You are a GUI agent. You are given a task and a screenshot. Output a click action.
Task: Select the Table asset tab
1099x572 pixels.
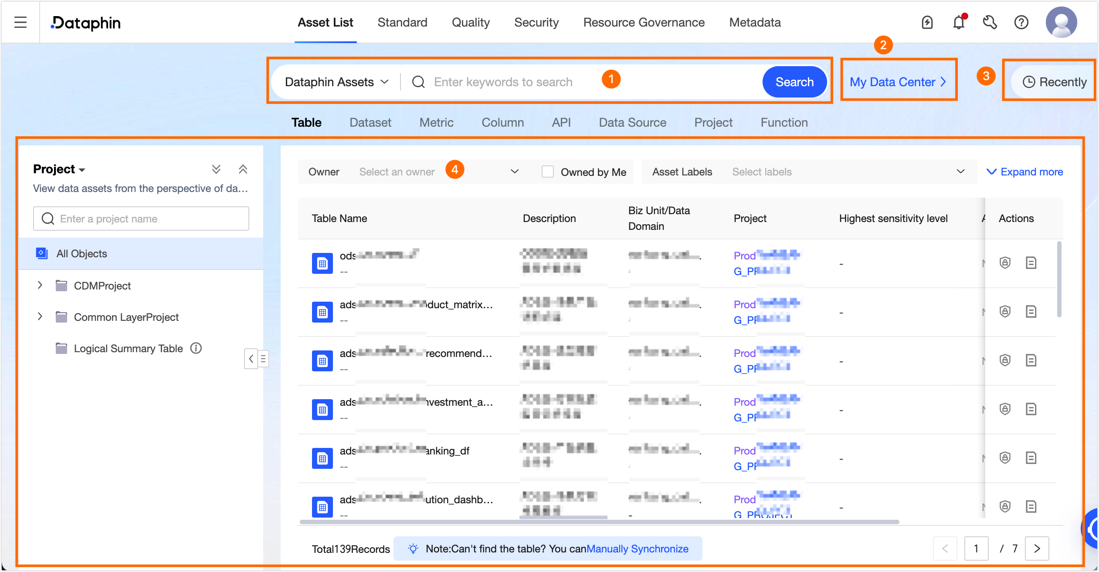306,122
